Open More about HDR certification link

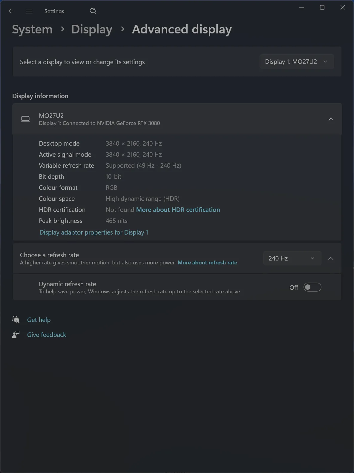[178, 210]
